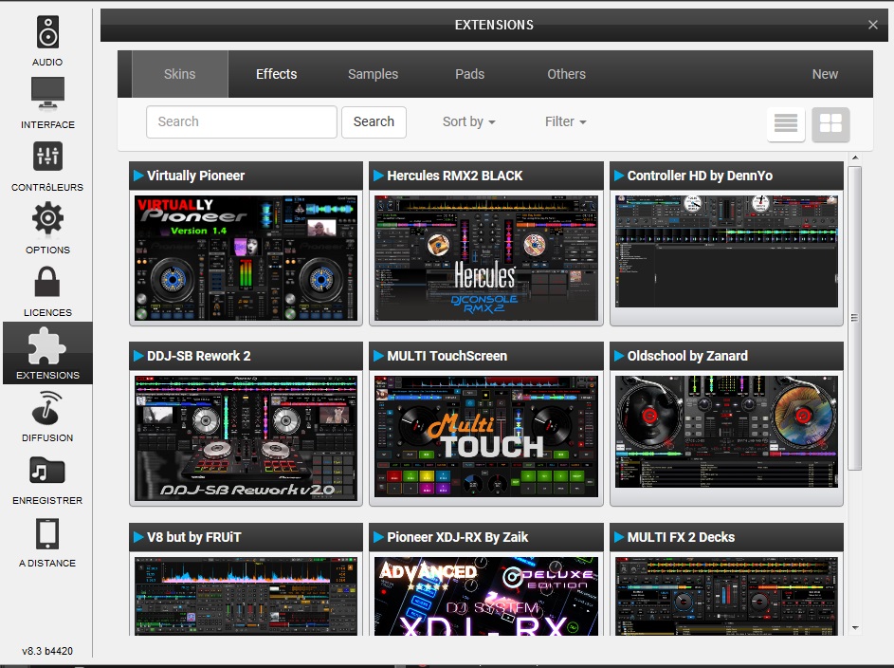Open the Licences padlock icon
Screen dimensions: 894x668
click(47, 282)
